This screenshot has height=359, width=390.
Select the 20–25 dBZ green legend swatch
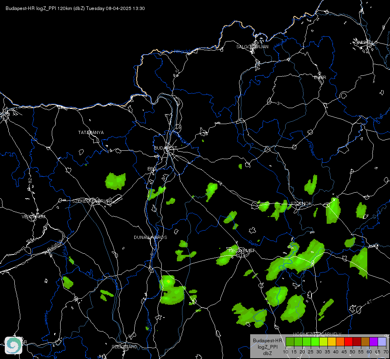307,341
